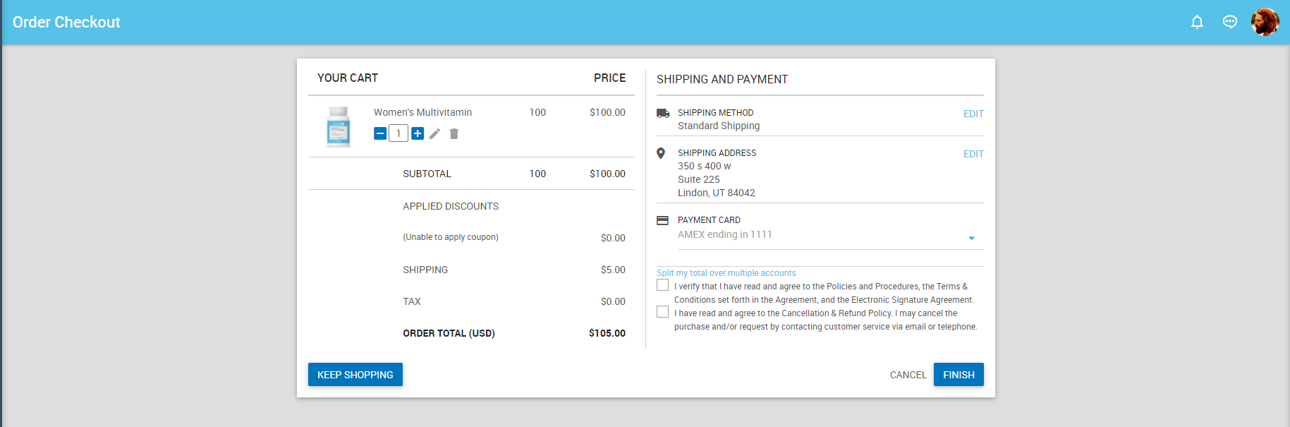The image size is (1290, 427).
Task: Delete Women's Multivitamin with trash icon
Action: (454, 133)
